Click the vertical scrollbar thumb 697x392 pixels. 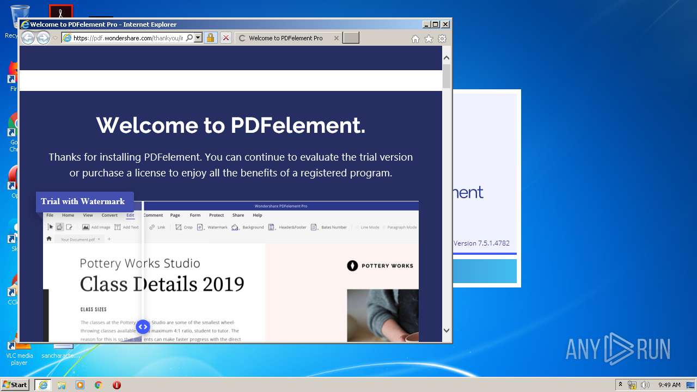click(447, 76)
